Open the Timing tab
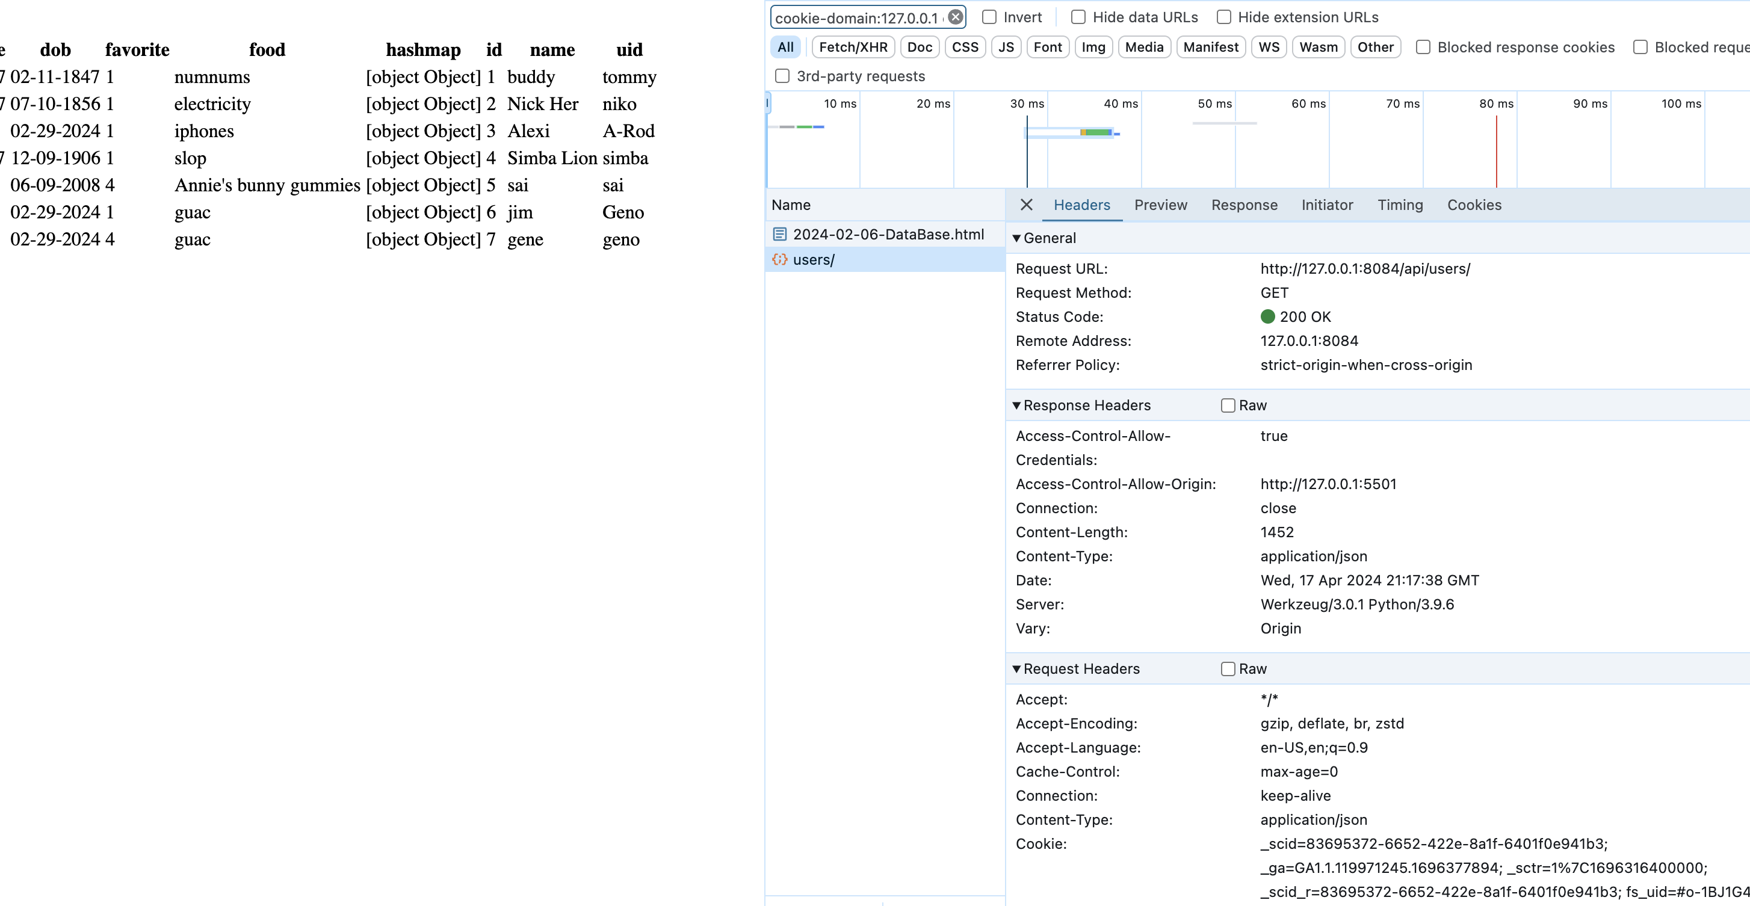The height and width of the screenshot is (906, 1750). click(x=1399, y=205)
